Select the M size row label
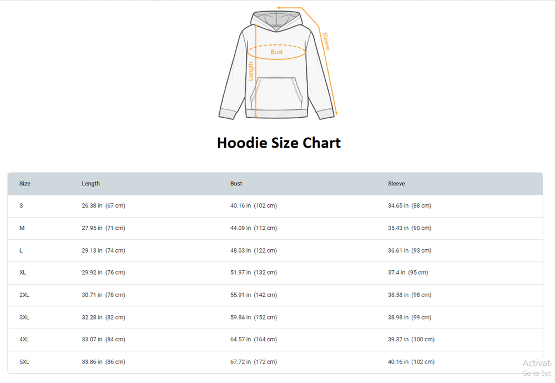The width and height of the screenshot is (555, 383). point(22,228)
